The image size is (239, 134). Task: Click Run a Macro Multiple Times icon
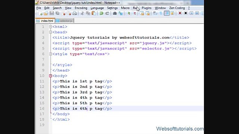(x=197, y=13)
